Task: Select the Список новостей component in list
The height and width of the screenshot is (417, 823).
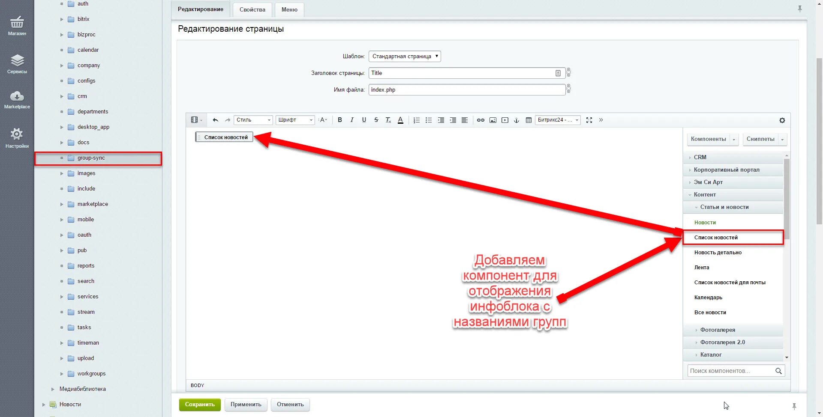Action: 733,238
